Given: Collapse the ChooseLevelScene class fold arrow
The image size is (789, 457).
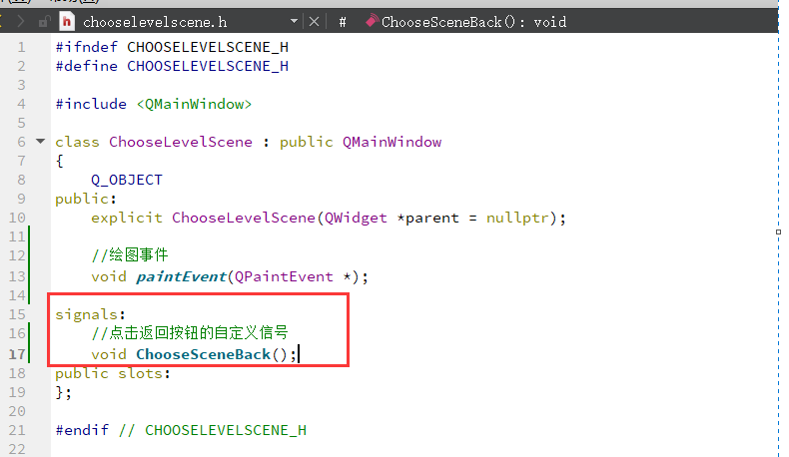Looking at the screenshot, I should [41, 142].
